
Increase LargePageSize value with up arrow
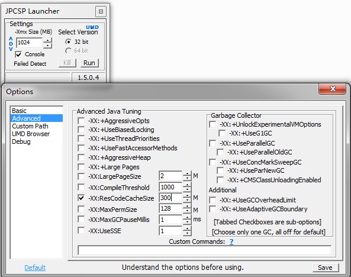click(187, 173)
